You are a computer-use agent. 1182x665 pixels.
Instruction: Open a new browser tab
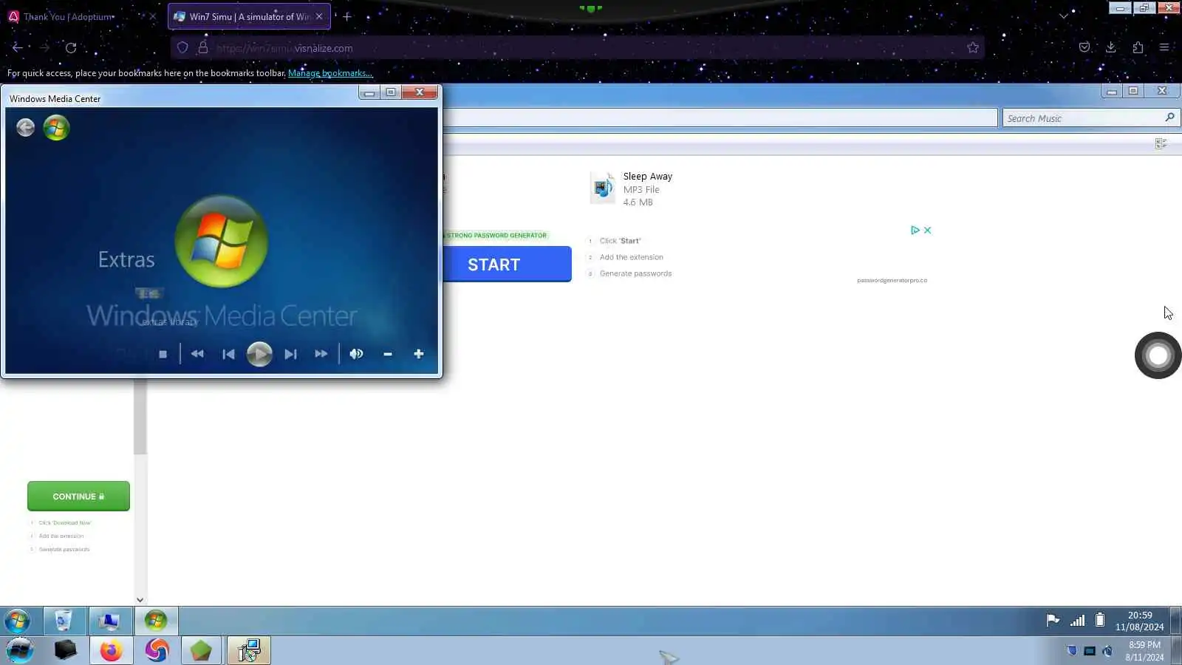point(347,16)
